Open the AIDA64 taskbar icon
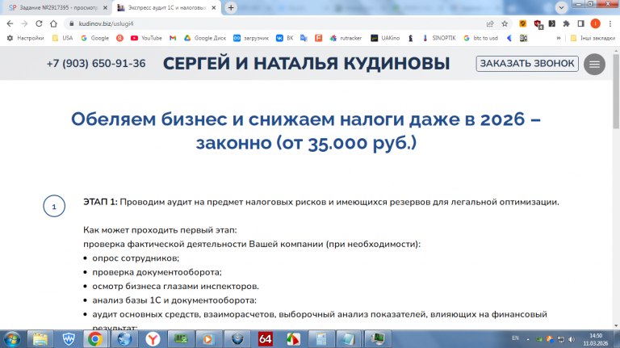The width and height of the screenshot is (620, 348). [265, 339]
